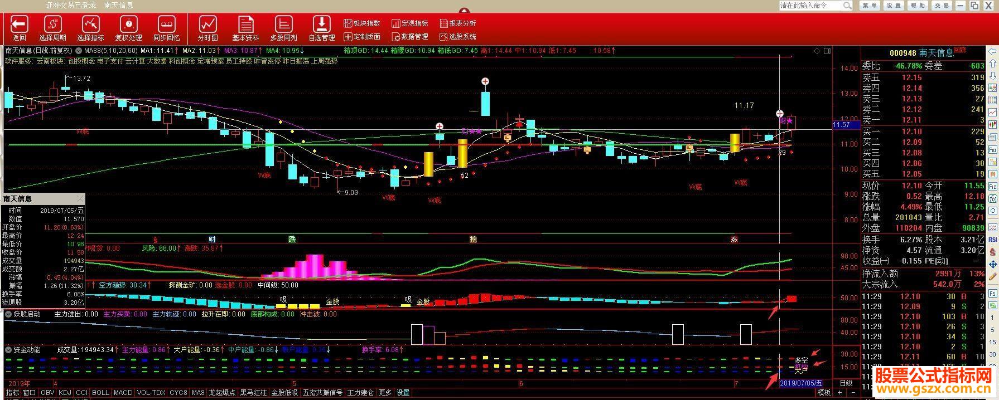Open the 菜单 menu button
This screenshot has height=400, width=999.
869,6
